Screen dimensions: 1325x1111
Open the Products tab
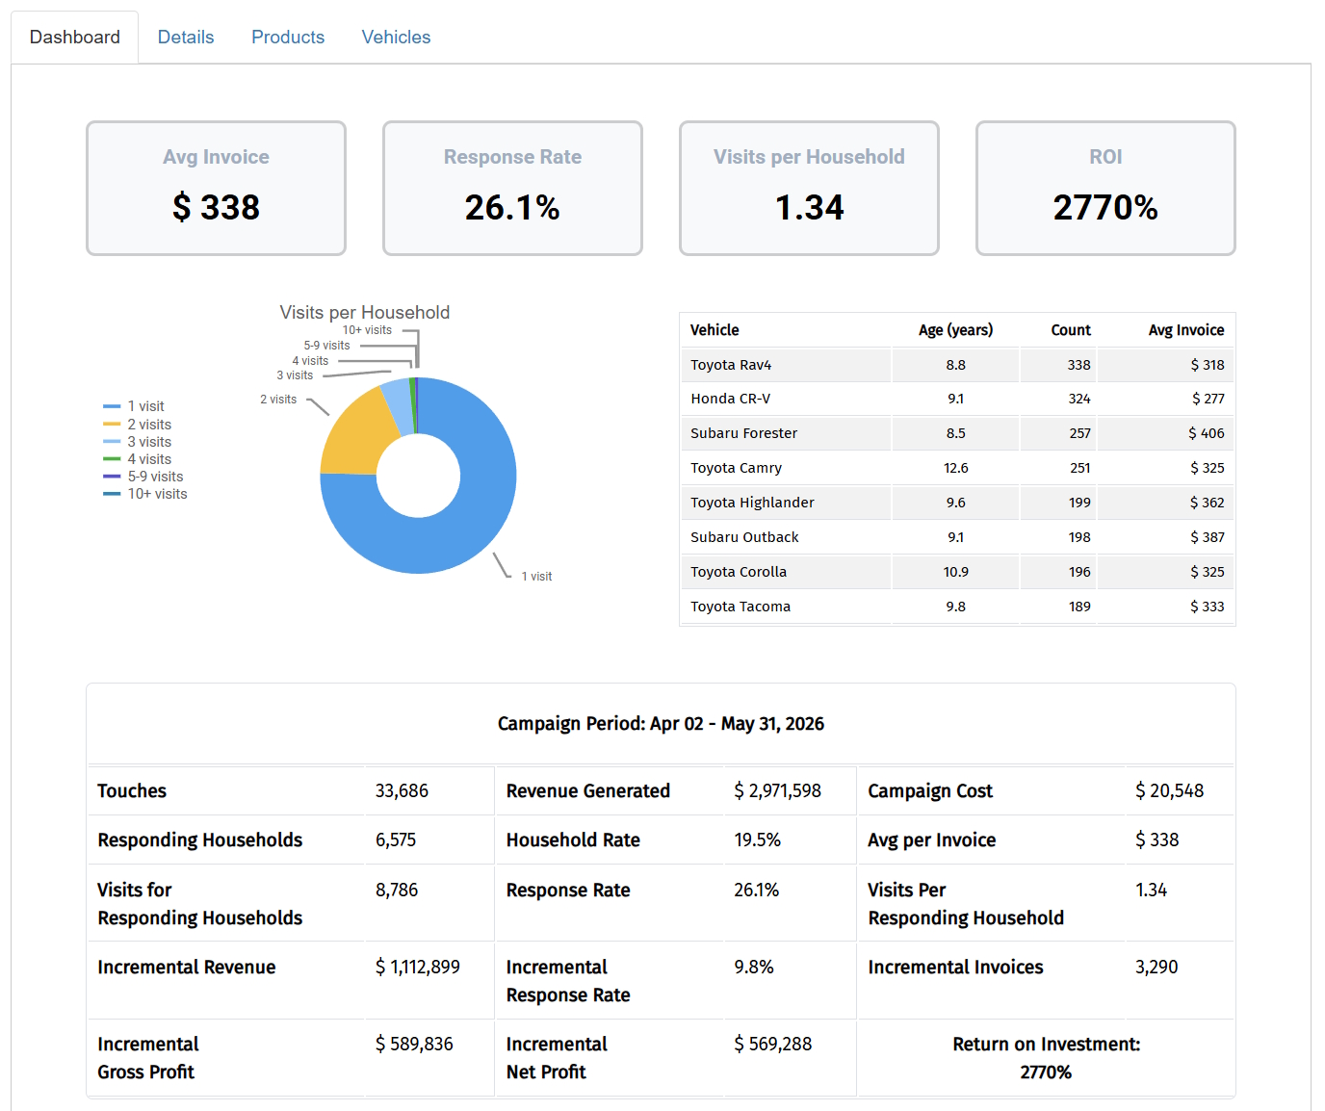point(288,38)
